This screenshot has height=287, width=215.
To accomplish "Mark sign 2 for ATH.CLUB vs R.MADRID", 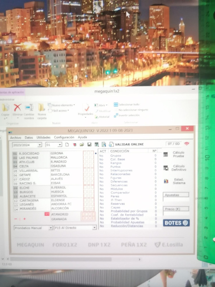I will 92,162.
